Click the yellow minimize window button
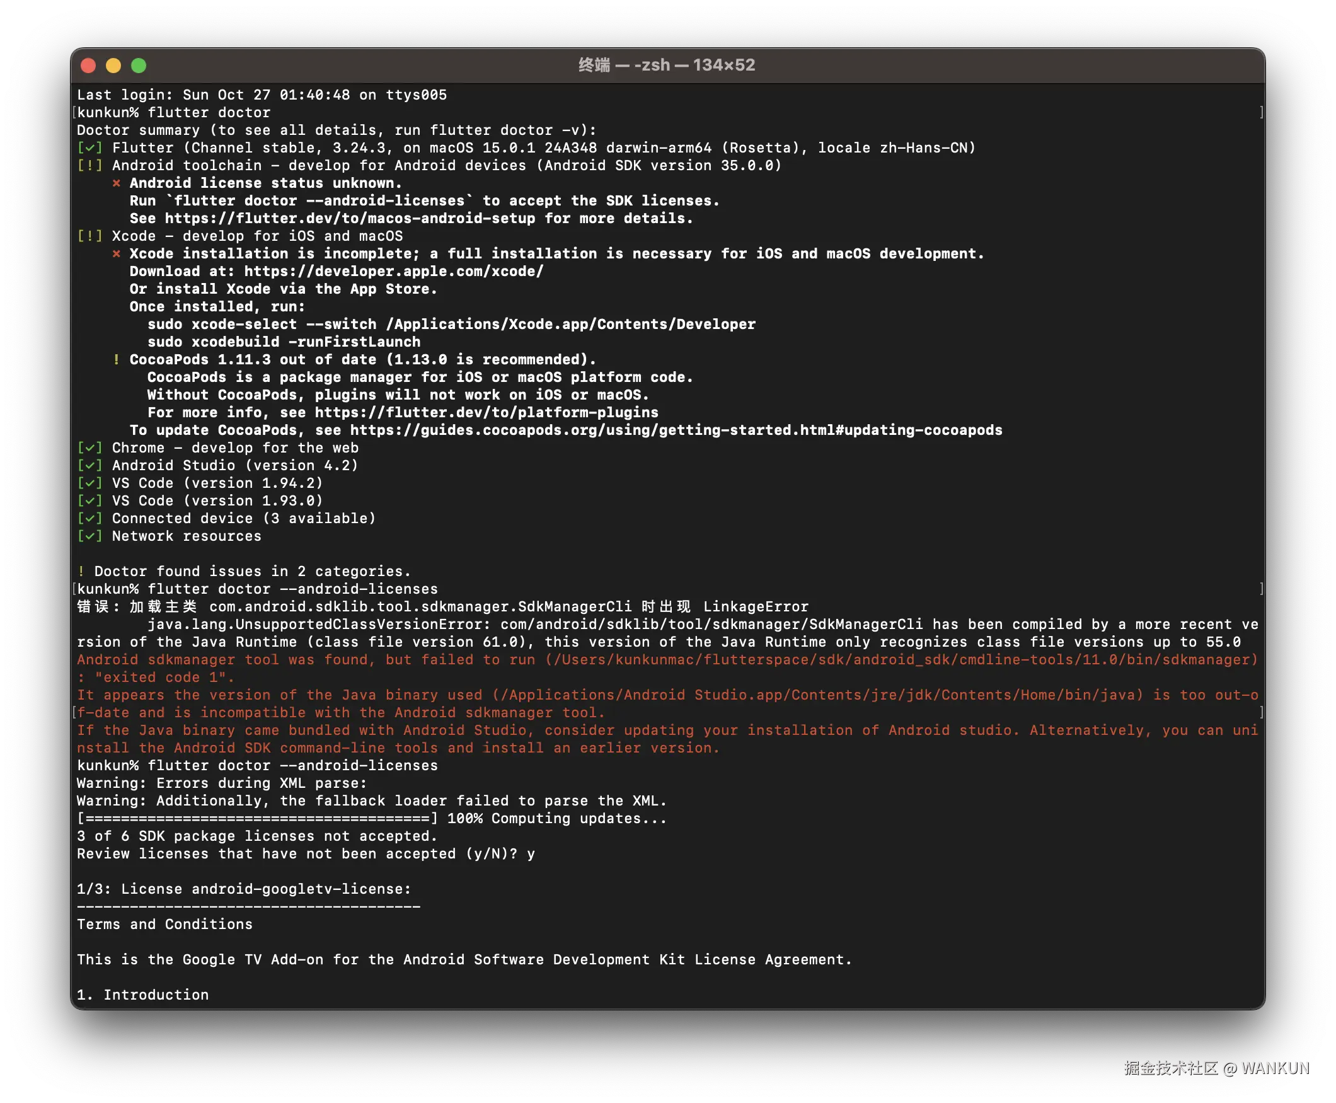The height and width of the screenshot is (1103, 1336). click(113, 66)
